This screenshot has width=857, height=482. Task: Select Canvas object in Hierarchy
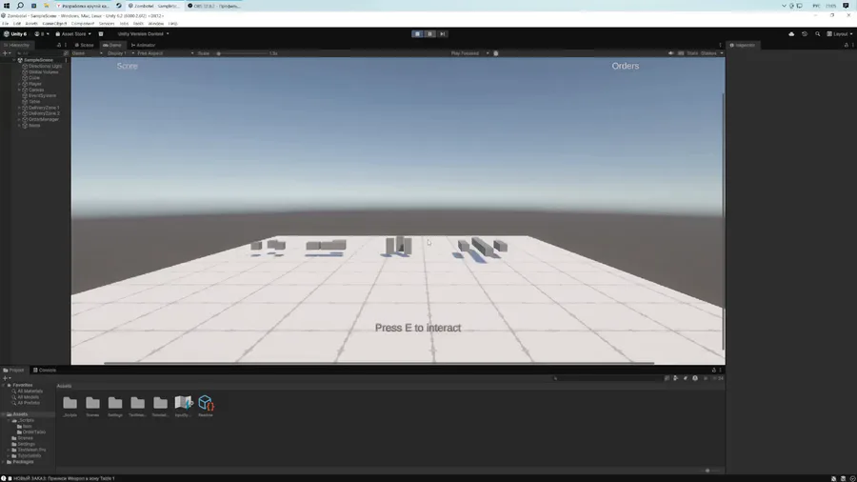35,90
